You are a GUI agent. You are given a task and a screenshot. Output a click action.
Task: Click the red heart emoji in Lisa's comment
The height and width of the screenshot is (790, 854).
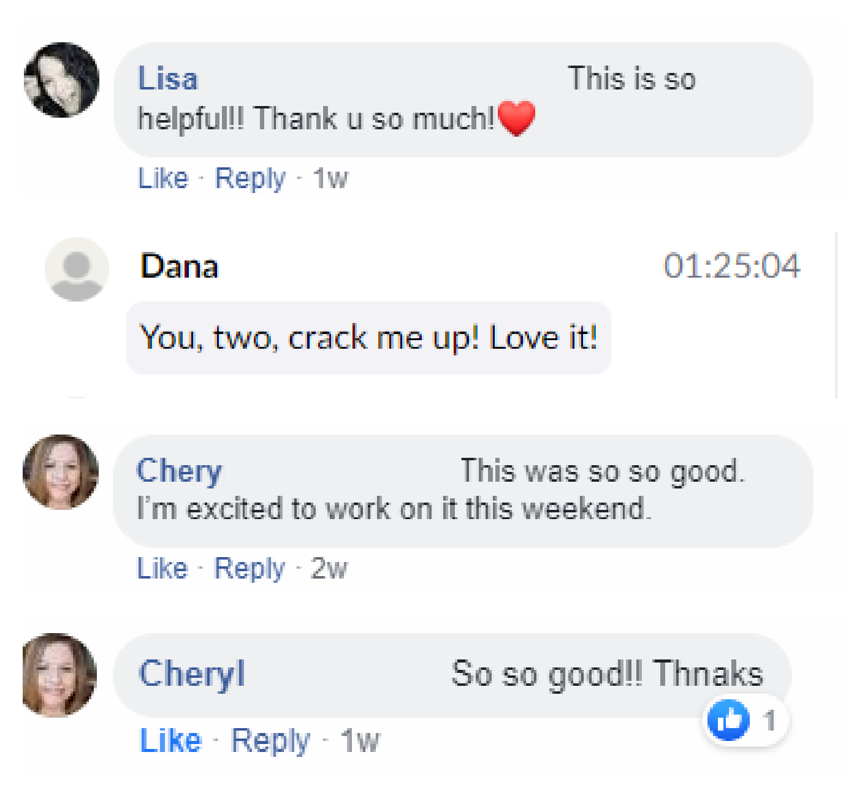(517, 118)
